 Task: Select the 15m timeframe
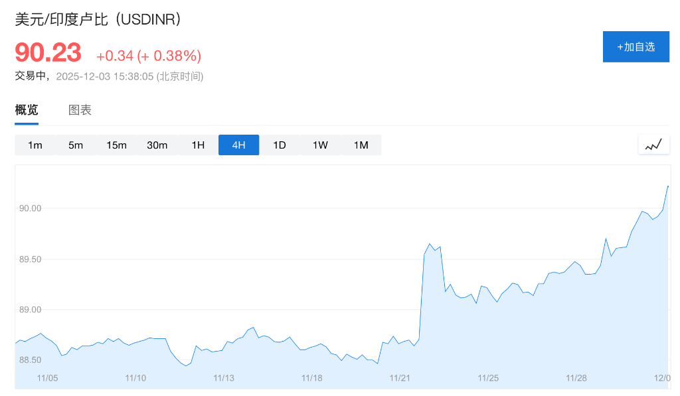click(116, 145)
